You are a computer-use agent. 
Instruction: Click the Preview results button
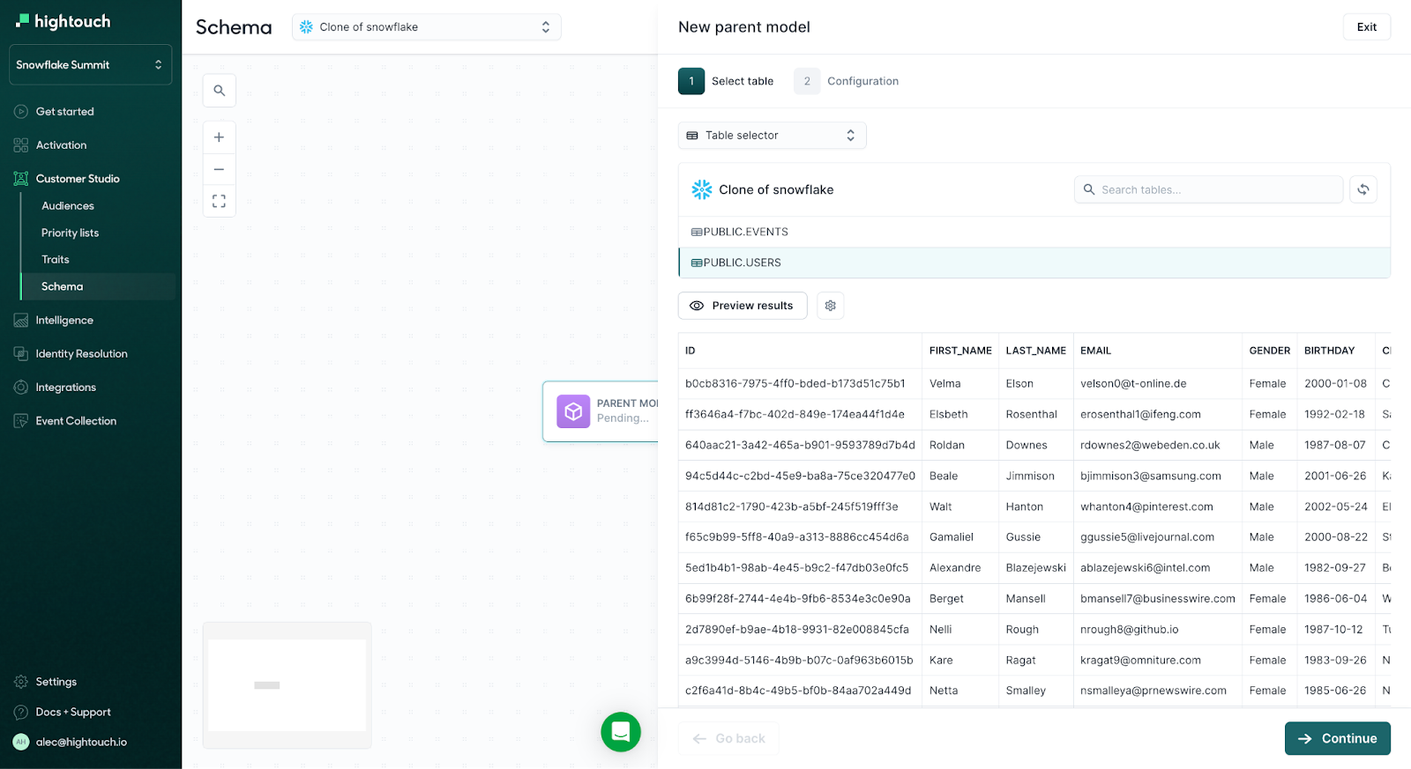point(743,306)
